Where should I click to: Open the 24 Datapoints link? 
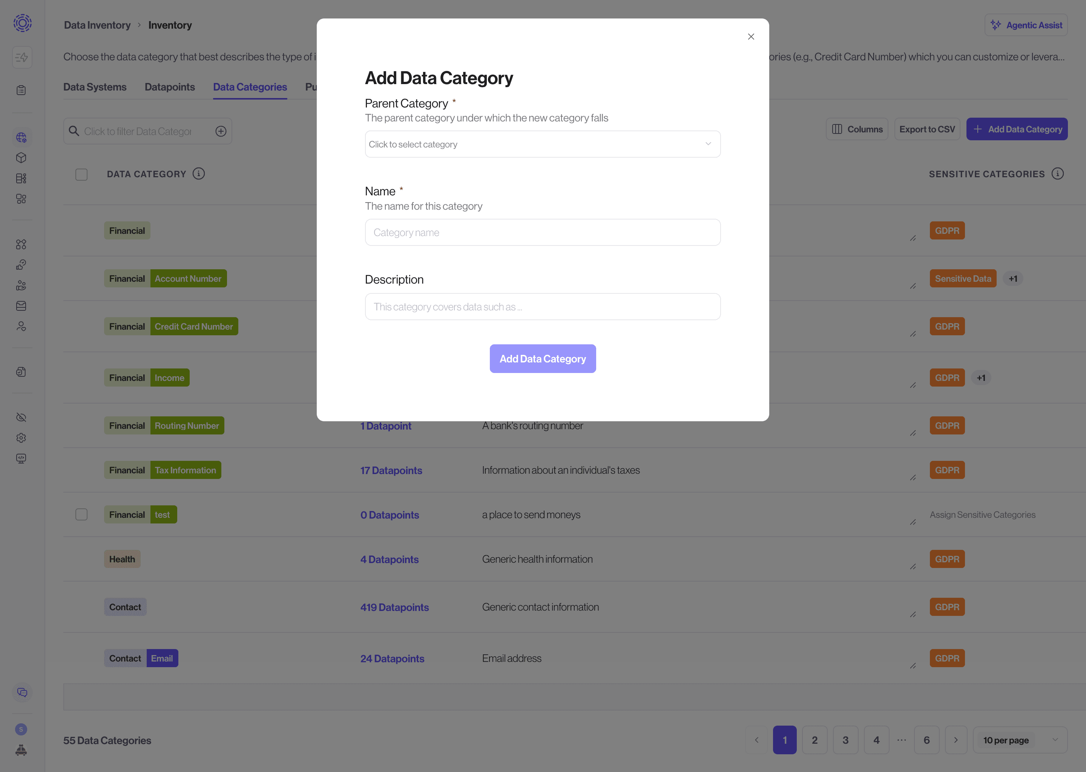(x=392, y=658)
